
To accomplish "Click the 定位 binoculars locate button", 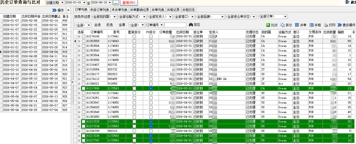I will [195, 25].
